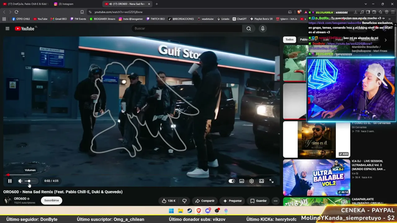This screenshot has height=223, width=397.
Task: Focus the Buscar search field
Action: point(187,28)
